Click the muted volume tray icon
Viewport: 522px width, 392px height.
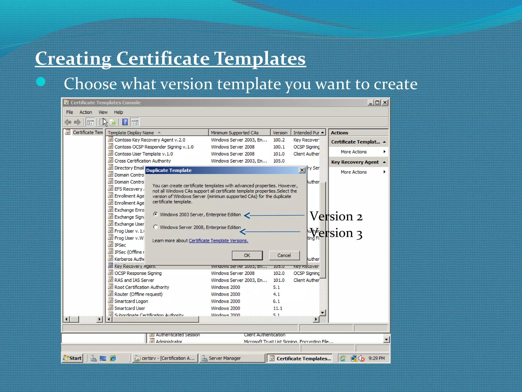[x=361, y=359]
